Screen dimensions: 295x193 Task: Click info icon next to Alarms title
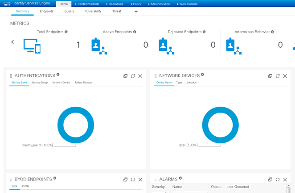coord(180,178)
